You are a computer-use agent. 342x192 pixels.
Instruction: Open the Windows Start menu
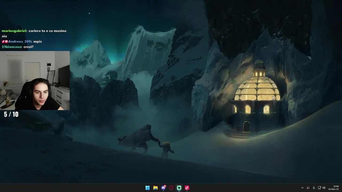tap(147, 188)
